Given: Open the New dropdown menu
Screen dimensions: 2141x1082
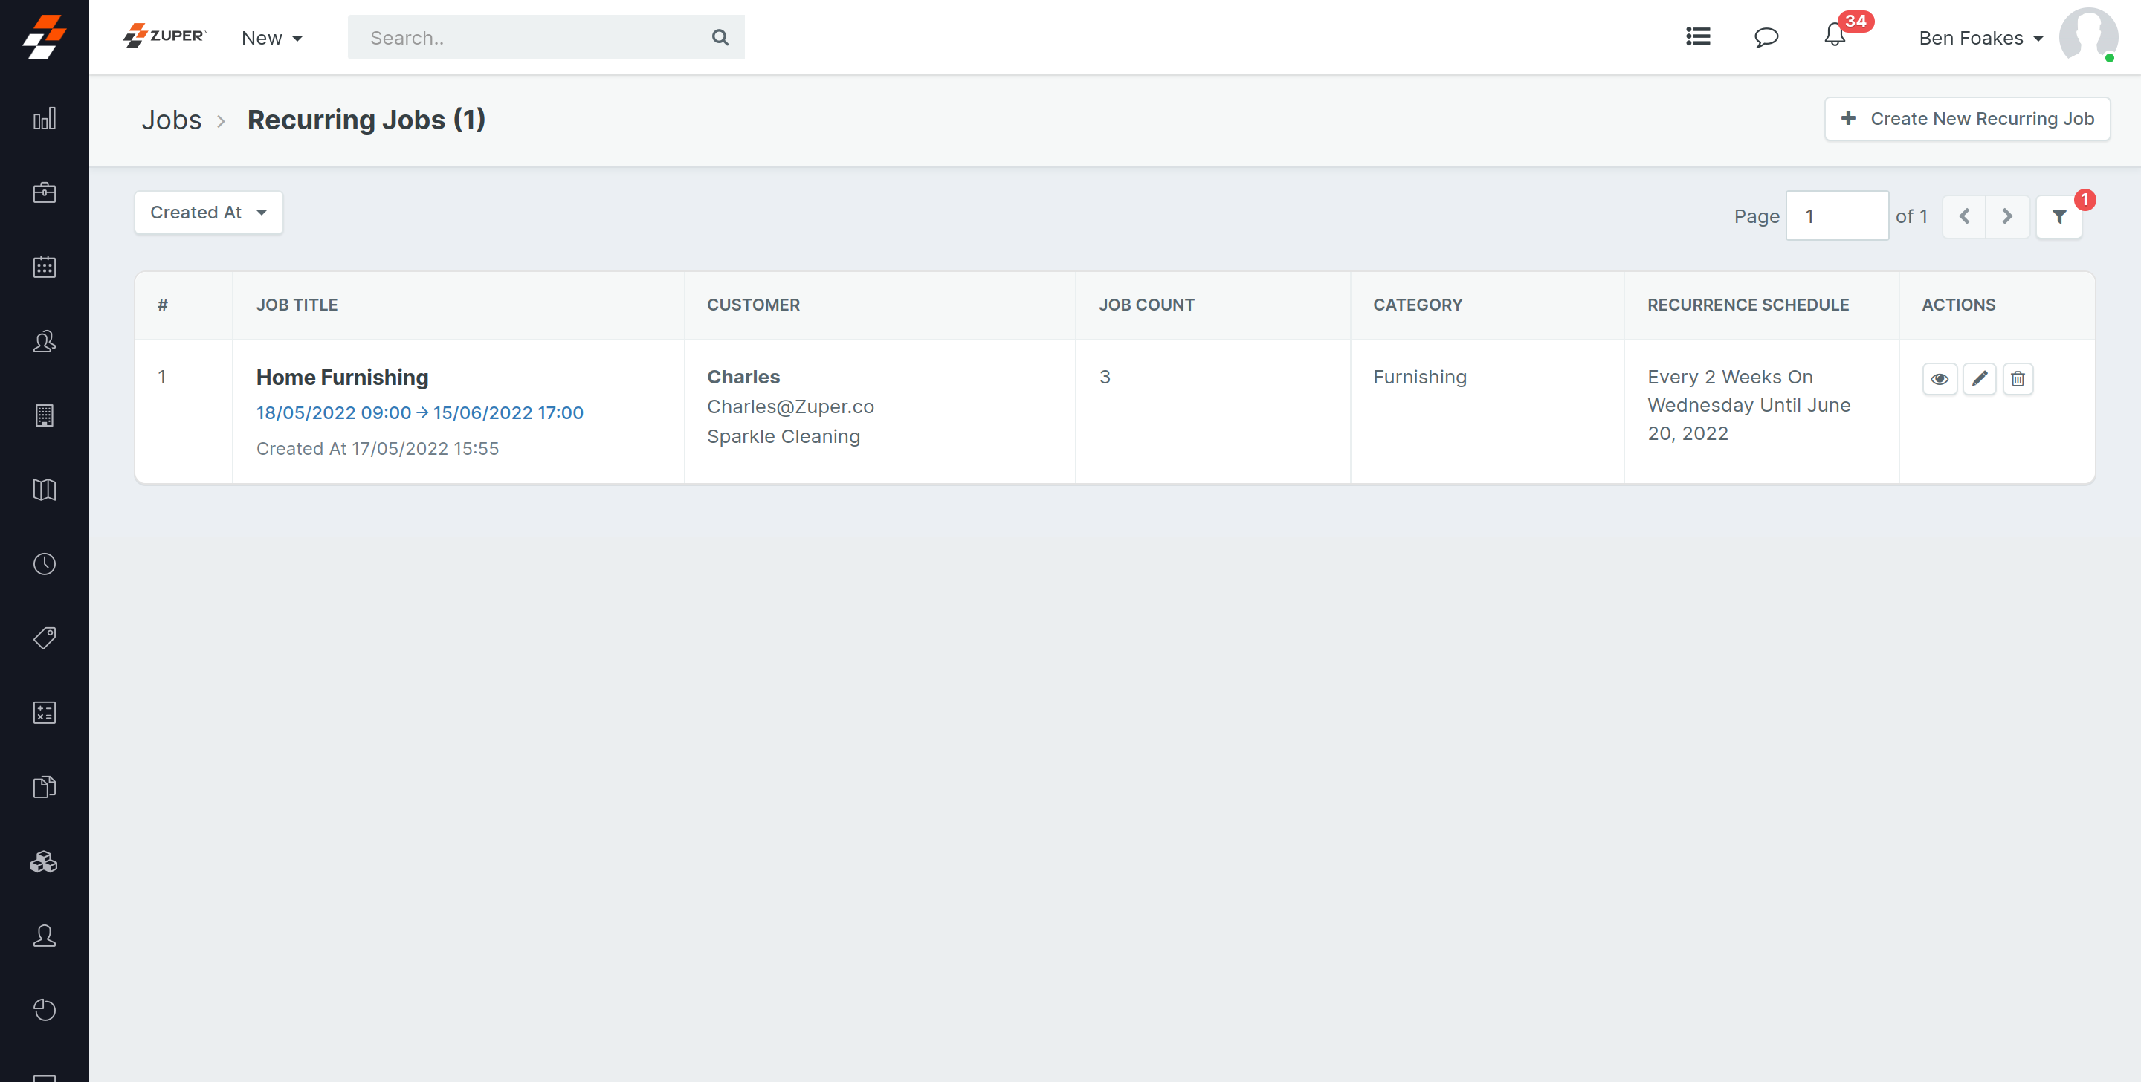Looking at the screenshot, I should coord(272,38).
